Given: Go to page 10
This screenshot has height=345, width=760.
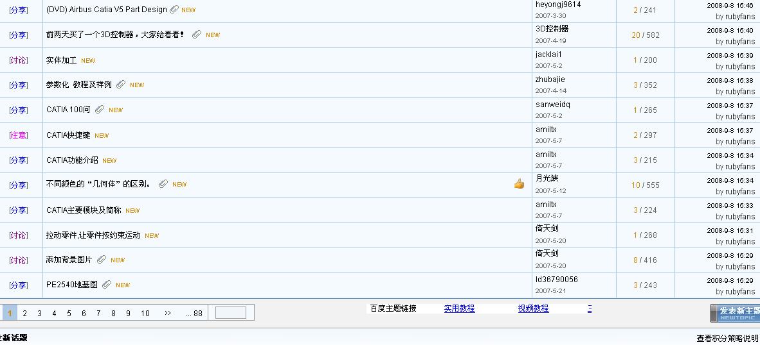Looking at the screenshot, I should [x=145, y=313].
